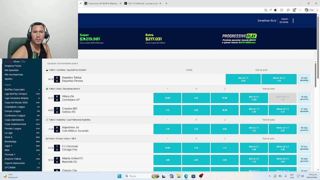Open 20 más apuestas for Deportes Tolima
This screenshot has width=320, height=180.
pos(304,79)
